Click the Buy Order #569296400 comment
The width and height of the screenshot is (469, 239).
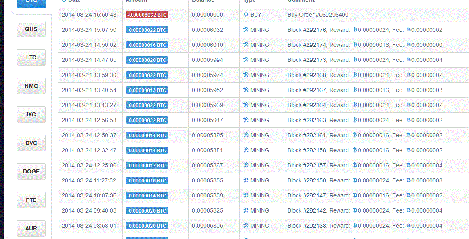click(318, 15)
